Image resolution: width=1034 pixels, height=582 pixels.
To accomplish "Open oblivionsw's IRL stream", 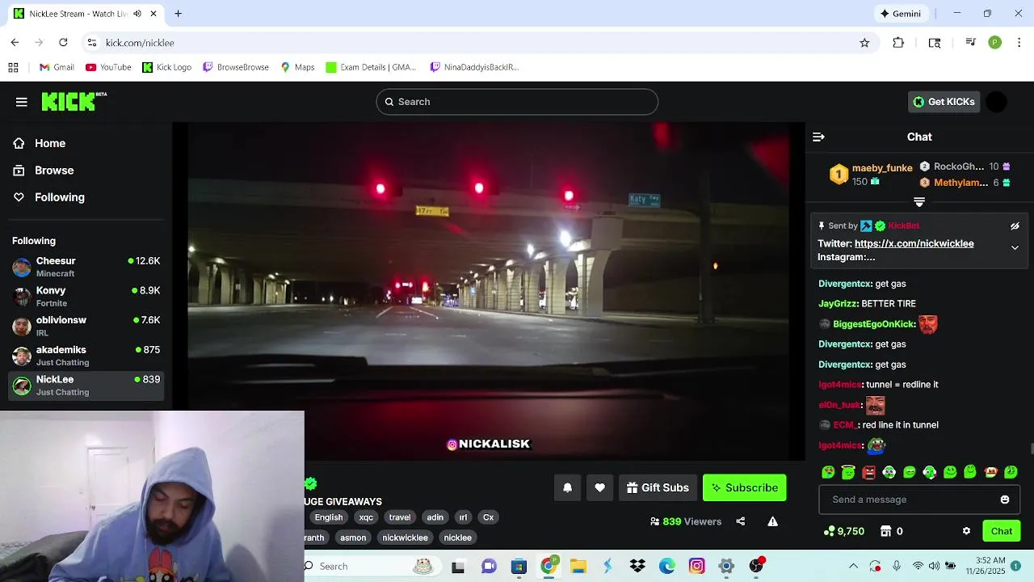I will pyautogui.click(x=86, y=326).
